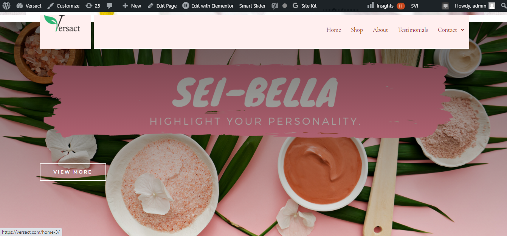Go to the Shop page
This screenshot has height=236, width=507.
(357, 30)
